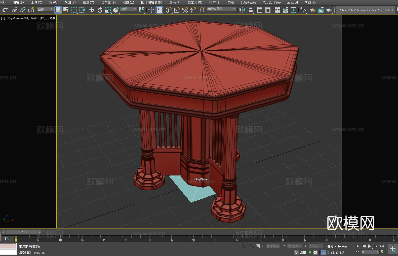The height and width of the screenshot is (256, 398).
Task: Click the Align tool icon
Action: pos(250,10)
